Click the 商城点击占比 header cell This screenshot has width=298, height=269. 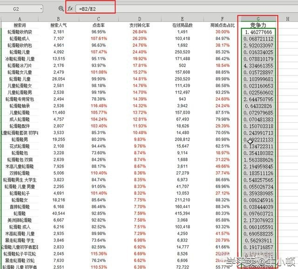tap(219, 26)
